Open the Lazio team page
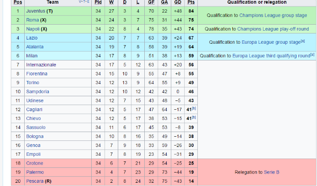The height and width of the screenshot is (186, 317). [32, 38]
